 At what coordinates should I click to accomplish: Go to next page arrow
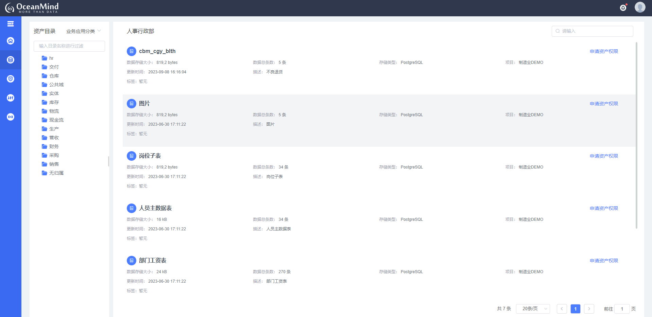coord(589,309)
